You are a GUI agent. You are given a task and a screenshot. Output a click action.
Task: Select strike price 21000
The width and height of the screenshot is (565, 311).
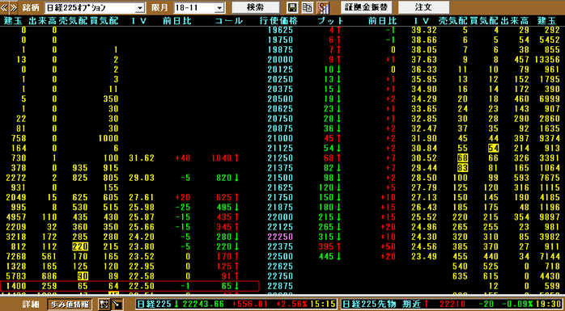pos(280,138)
